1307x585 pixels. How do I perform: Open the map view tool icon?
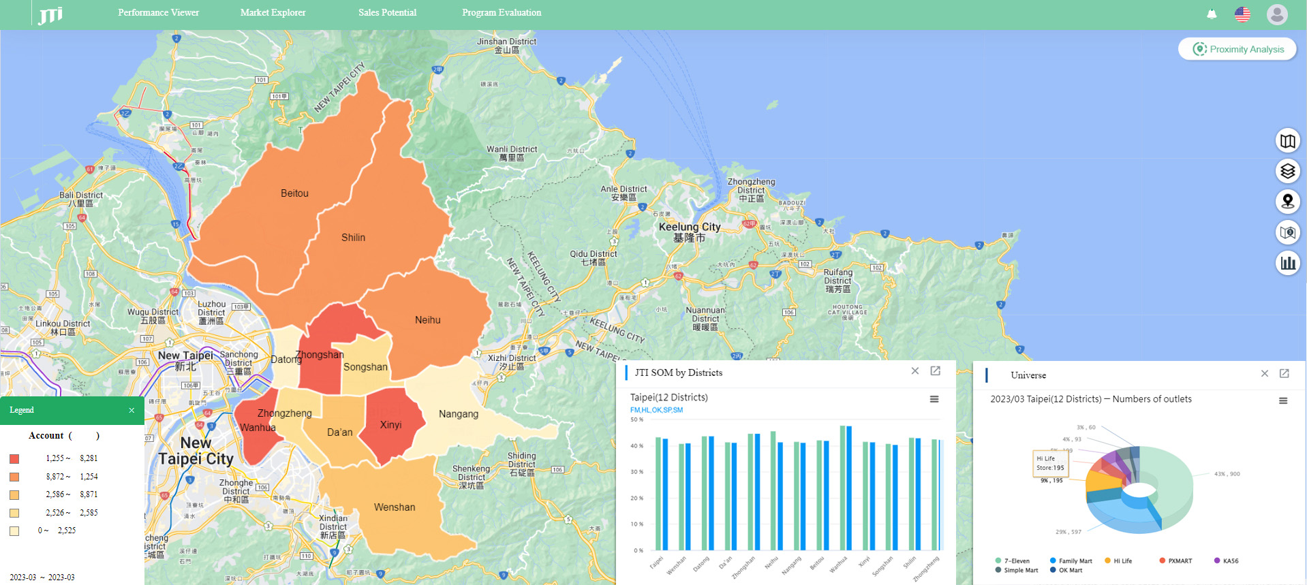(1287, 141)
